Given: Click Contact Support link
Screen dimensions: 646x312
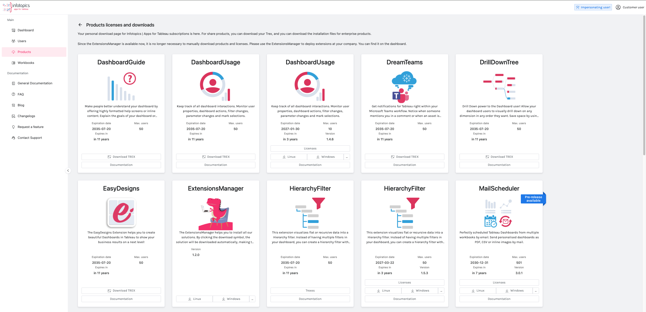Looking at the screenshot, I should point(34,138).
